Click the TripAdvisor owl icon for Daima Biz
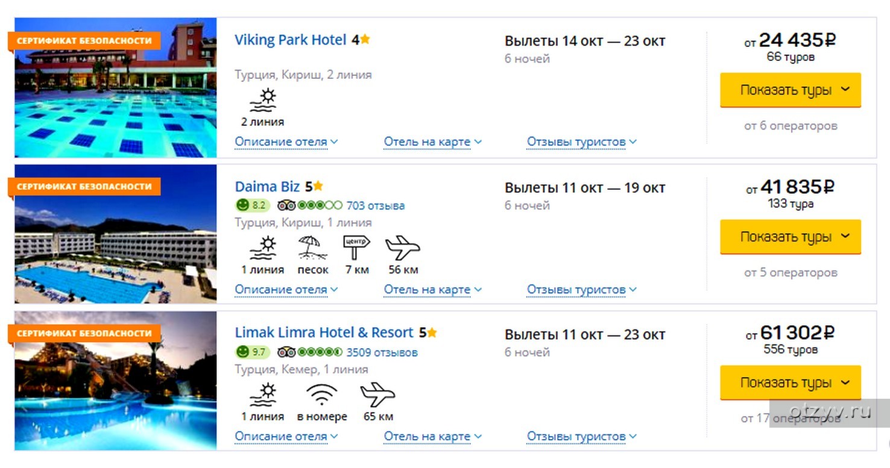This screenshot has height=468, width=890. pos(286,205)
